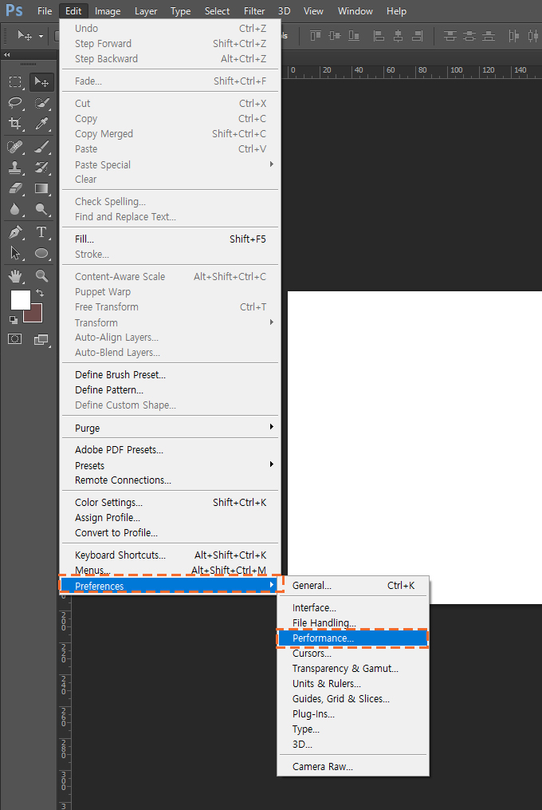Image resolution: width=542 pixels, height=810 pixels.
Task: Select the Eraser tool
Action: pyautogui.click(x=15, y=188)
